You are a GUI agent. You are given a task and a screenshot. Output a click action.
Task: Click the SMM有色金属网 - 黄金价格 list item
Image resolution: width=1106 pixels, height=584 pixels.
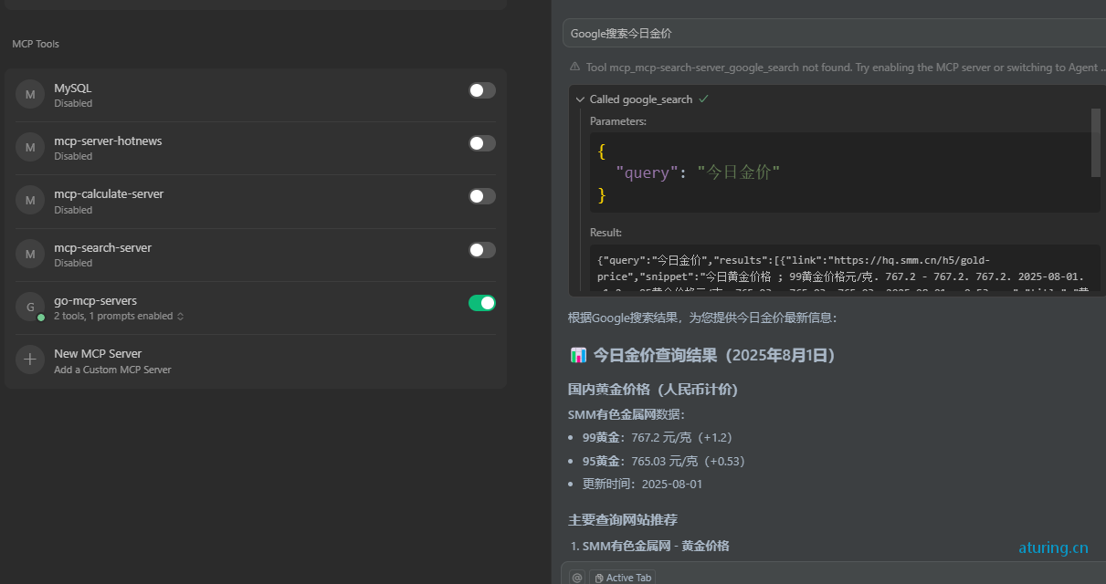656,546
